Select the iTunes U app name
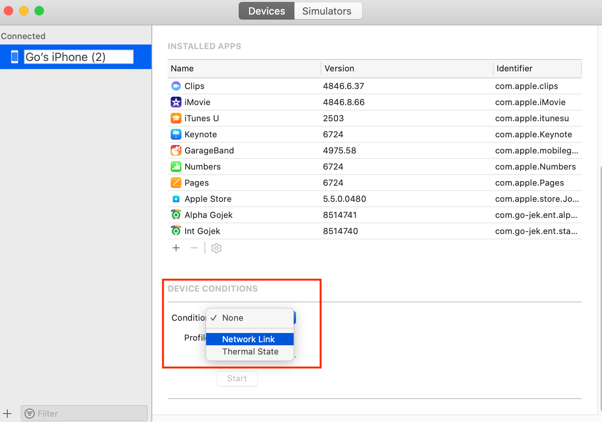The height and width of the screenshot is (422, 602). coord(202,118)
